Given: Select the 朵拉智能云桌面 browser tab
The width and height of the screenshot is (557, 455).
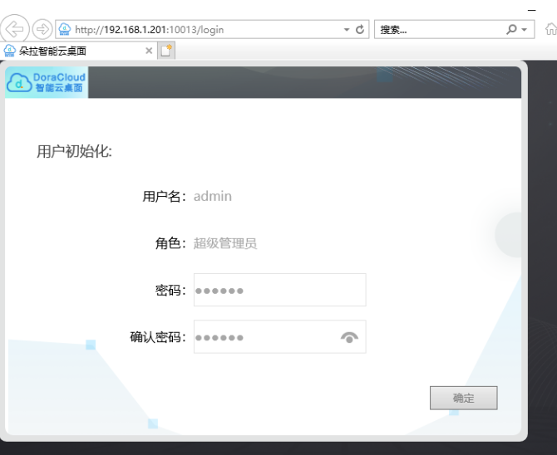Looking at the screenshot, I should [x=71, y=51].
